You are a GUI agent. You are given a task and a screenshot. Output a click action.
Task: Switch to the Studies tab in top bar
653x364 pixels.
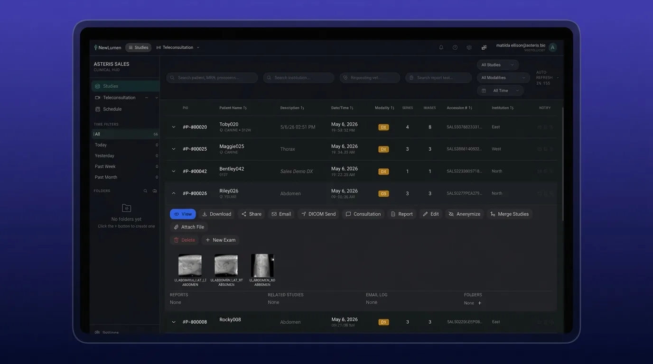pyautogui.click(x=139, y=47)
